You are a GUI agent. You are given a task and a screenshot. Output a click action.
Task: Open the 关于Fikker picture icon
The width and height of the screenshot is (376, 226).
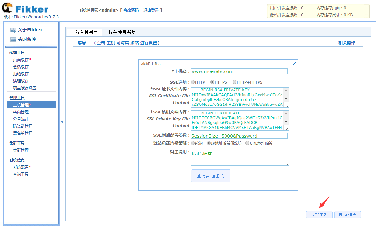point(13,30)
